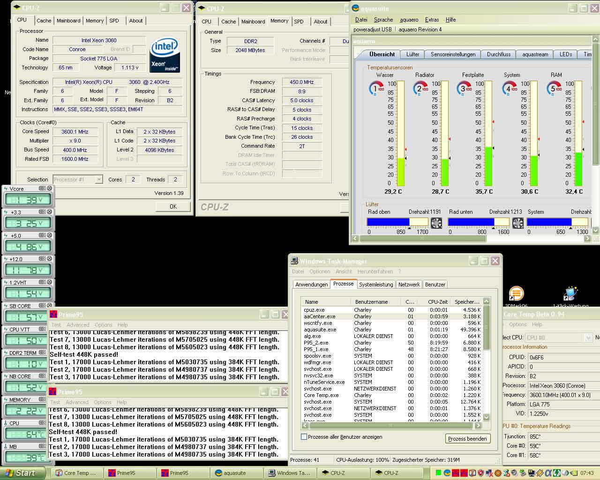600x480 pixels.
Task: Click process list scrollbar down arrow
Action: [x=486, y=417]
